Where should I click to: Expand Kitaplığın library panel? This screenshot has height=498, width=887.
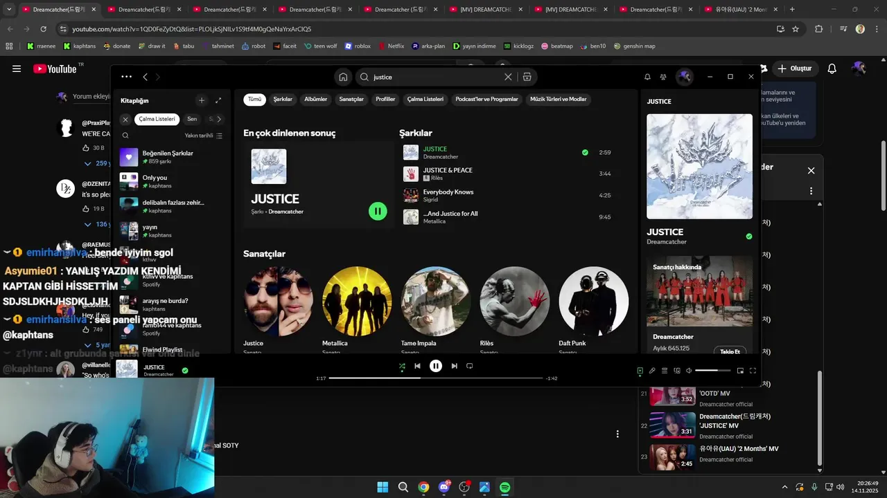click(218, 100)
